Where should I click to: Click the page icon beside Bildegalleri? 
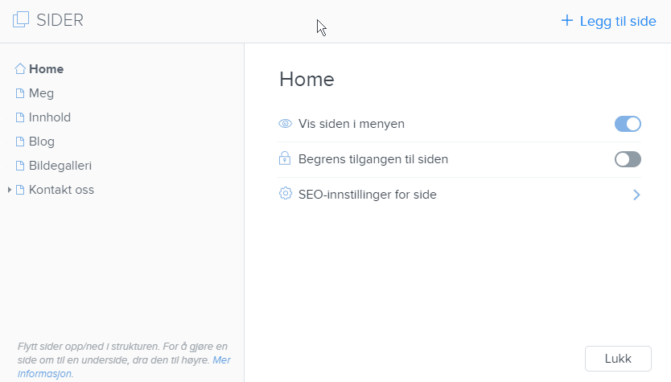point(20,166)
